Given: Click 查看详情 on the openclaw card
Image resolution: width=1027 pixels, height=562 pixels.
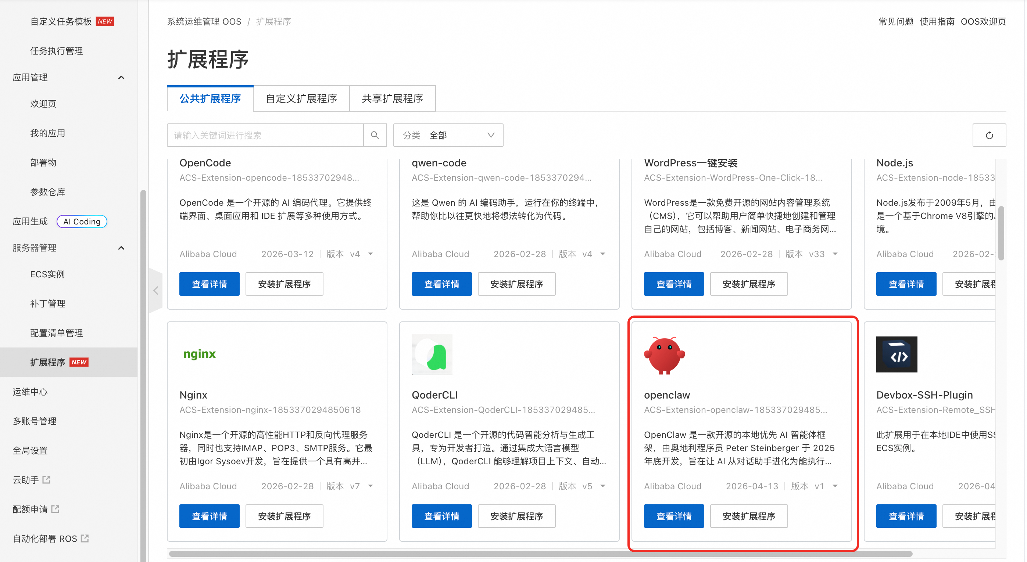Looking at the screenshot, I should click(673, 516).
